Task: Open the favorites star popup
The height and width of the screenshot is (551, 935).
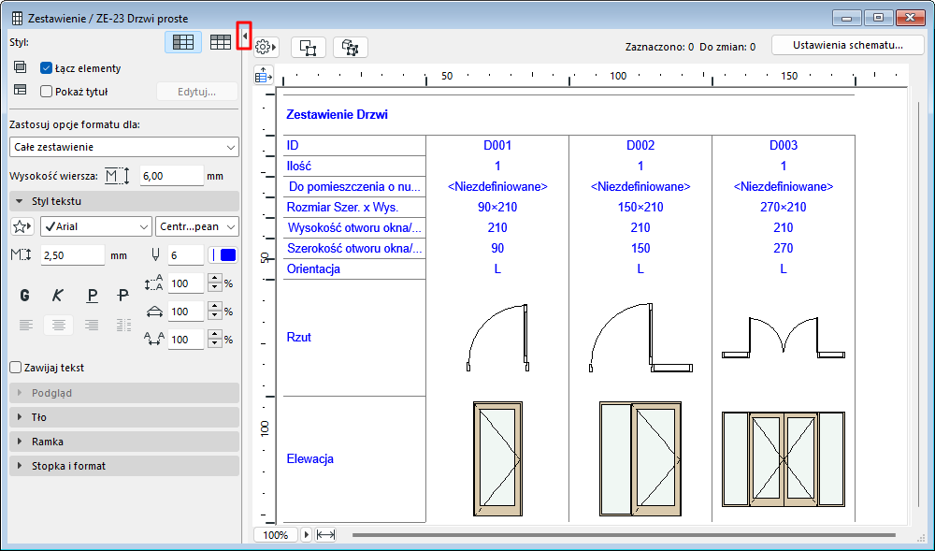Action: coord(22,226)
